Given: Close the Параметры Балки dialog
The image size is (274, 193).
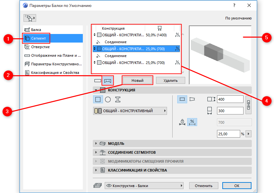Looking at the screenshot, I should [249, 5].
